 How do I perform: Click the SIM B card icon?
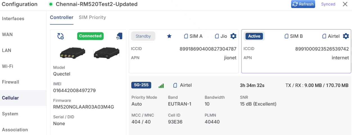286,36
